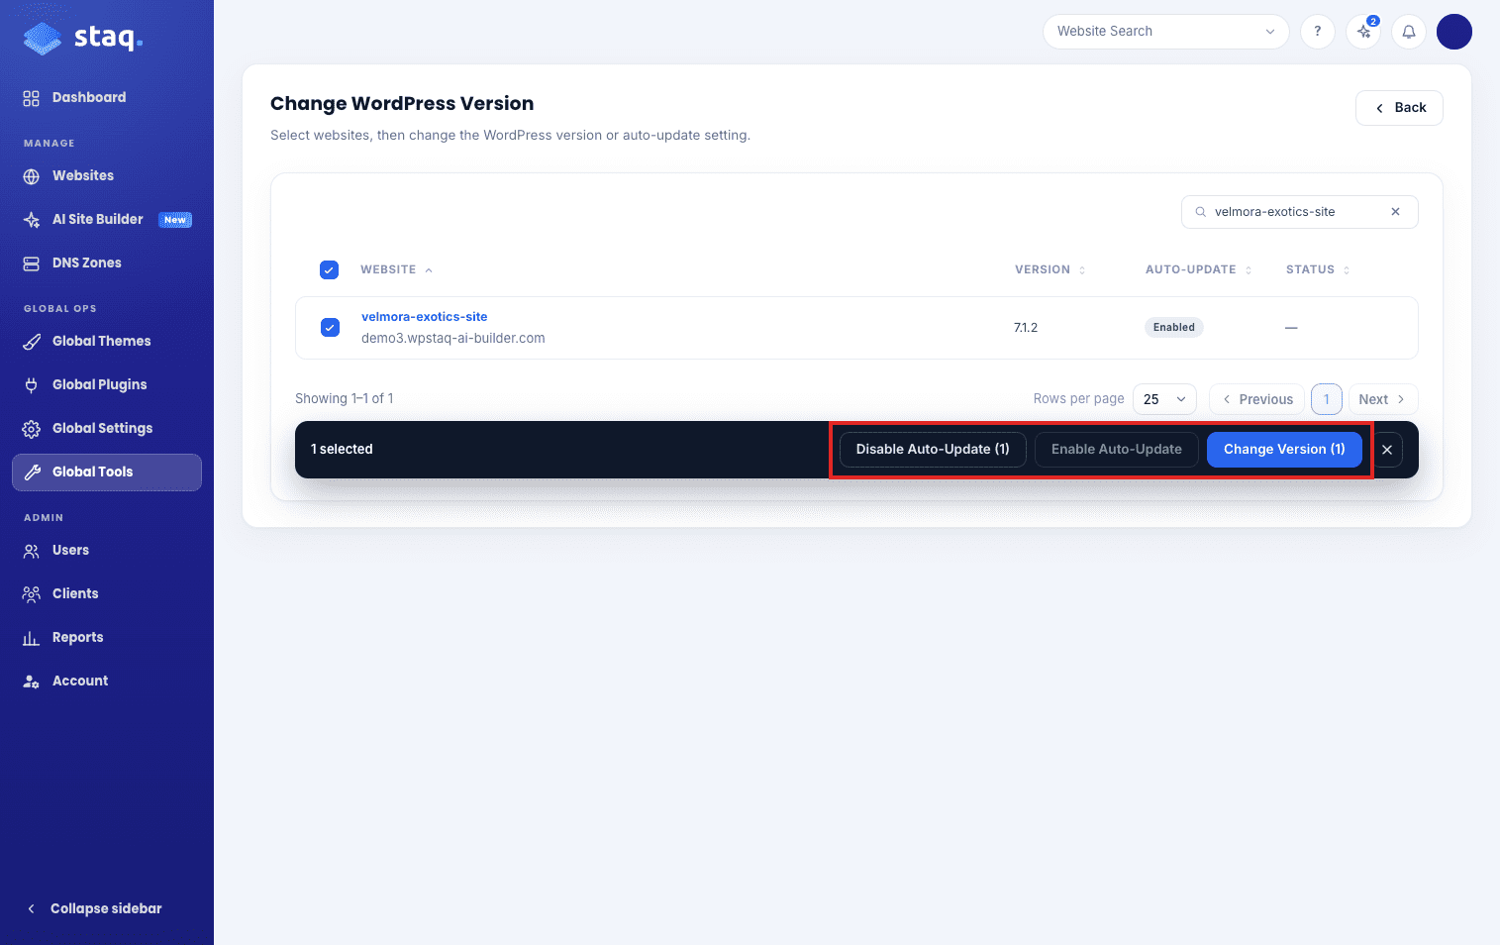Open the Websites section
Image resolution: width=1500 pixels, height=945 pixels.
[107, 175]
